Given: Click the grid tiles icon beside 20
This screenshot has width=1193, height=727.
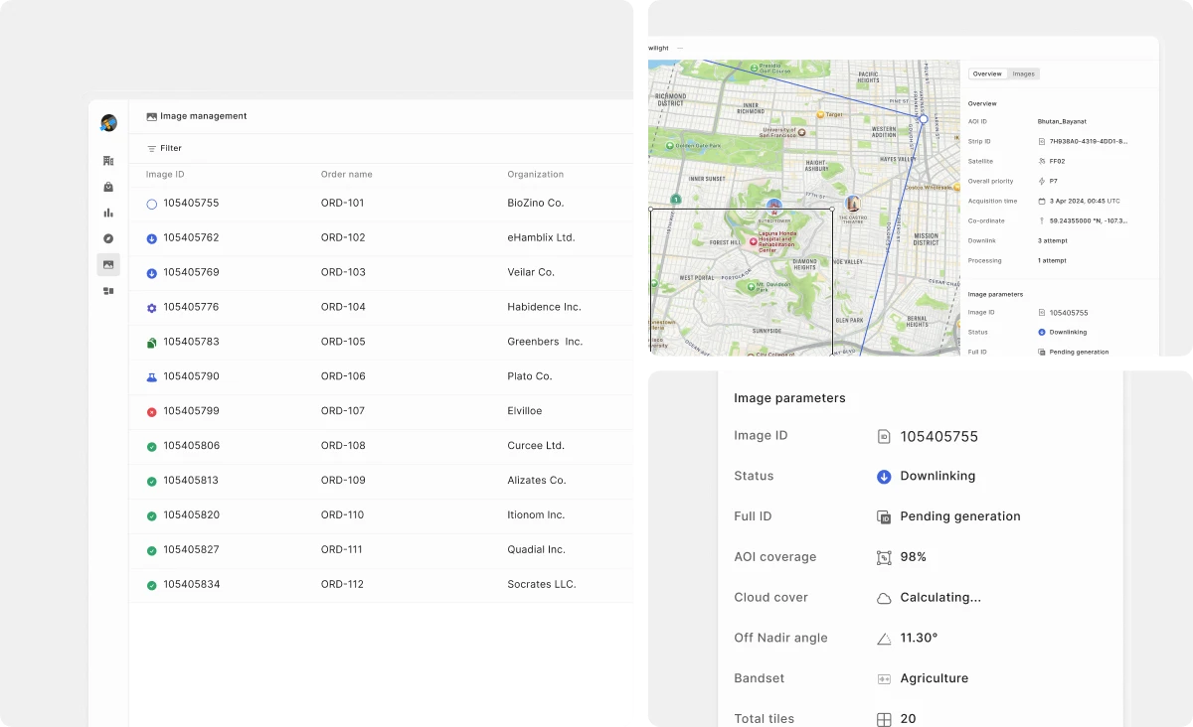Looking at the screenshot, I should click(884, 719).
